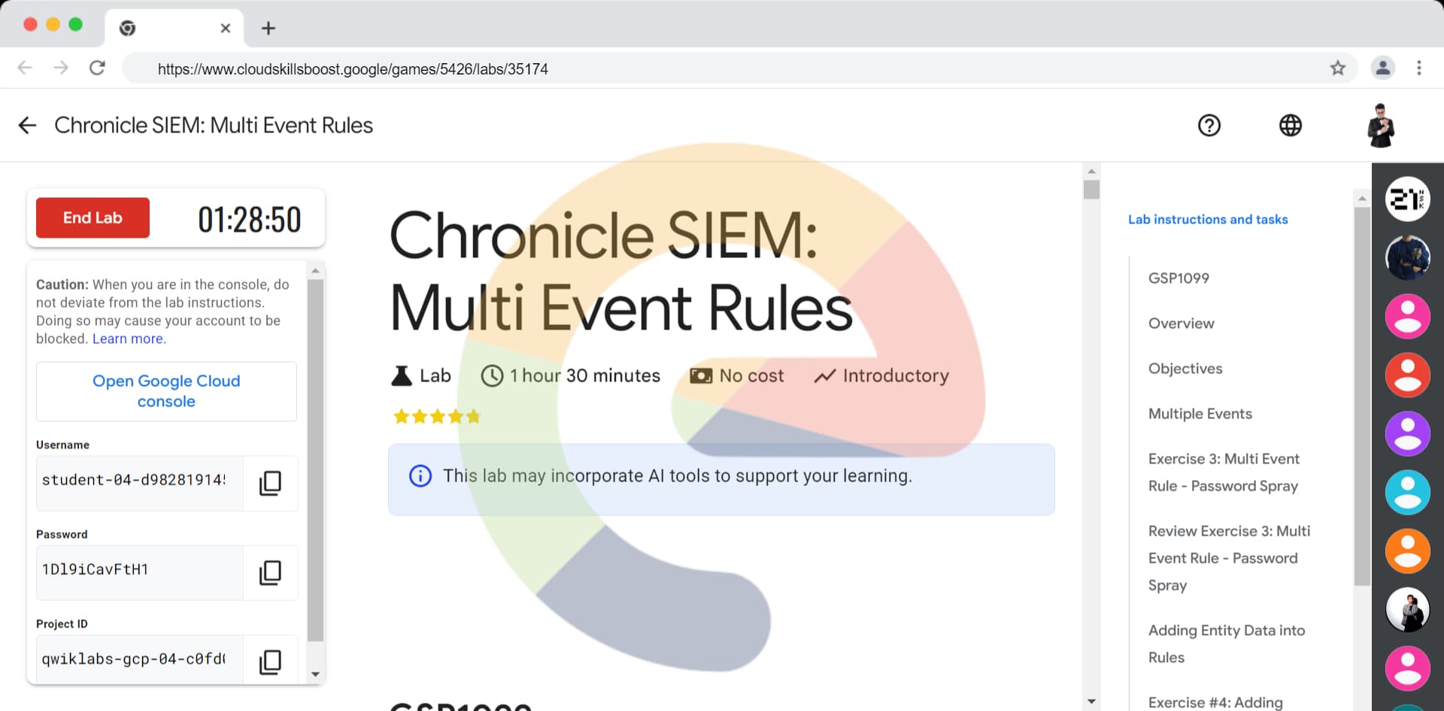This screenshot has width=1444, height=711.
Task: Go back using the browser back arrow
Action: [x=25, y=68]
